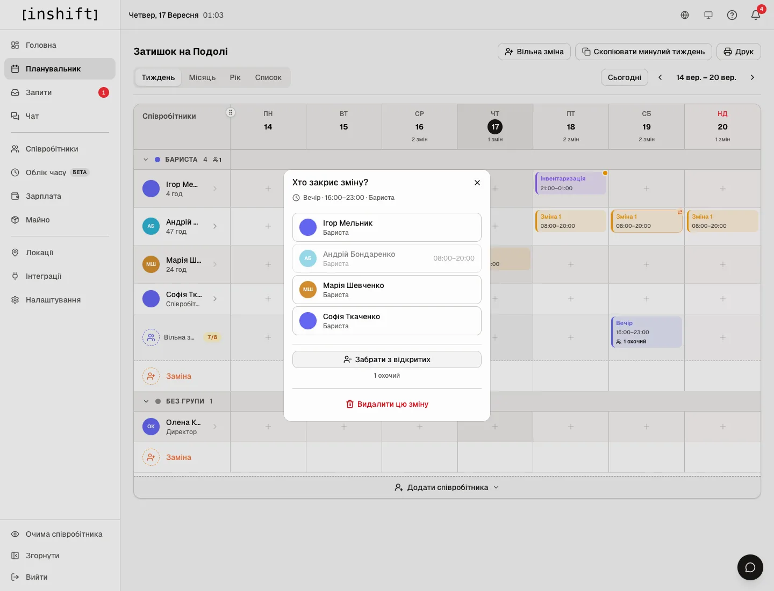Image resolution: width=774 pixels, height=591 pixels.
Task: Click the column drag handle near Співробітники
Action: tap(231, 112)
